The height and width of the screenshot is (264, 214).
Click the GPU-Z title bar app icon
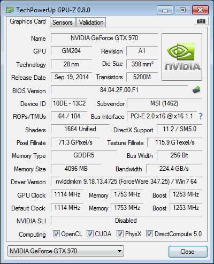pos(10,10)
